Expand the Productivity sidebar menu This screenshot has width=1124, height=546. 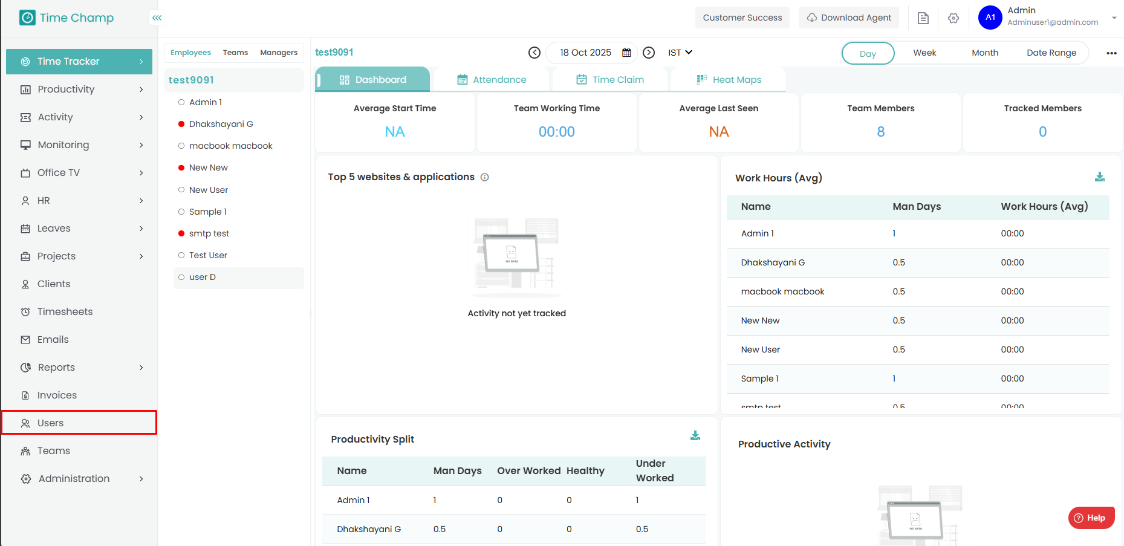click(x=82, y=89)
